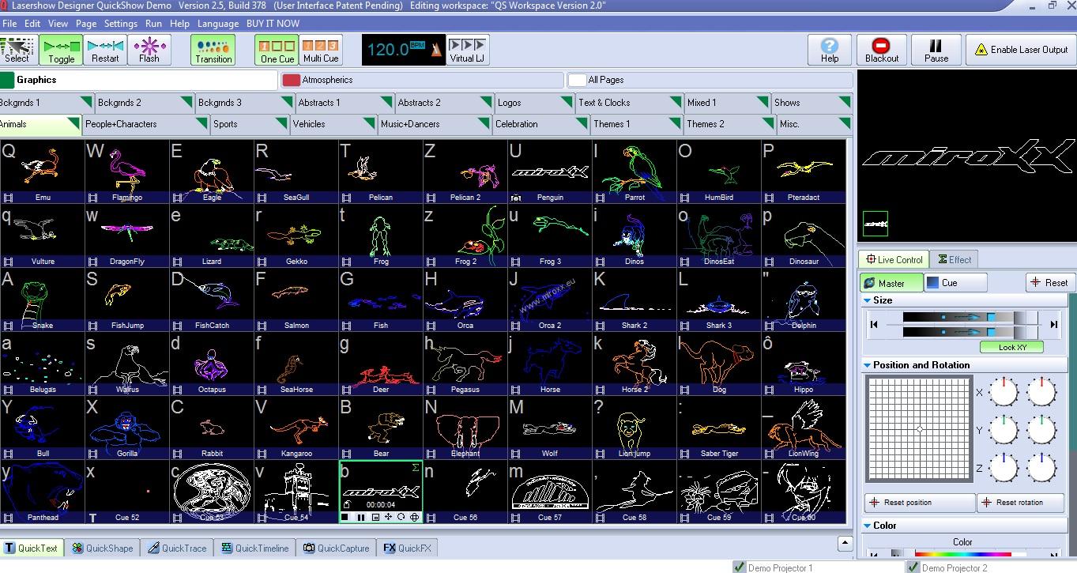Open the QuickFX tab
1077x573 pixels.
(x=407, y=548)
